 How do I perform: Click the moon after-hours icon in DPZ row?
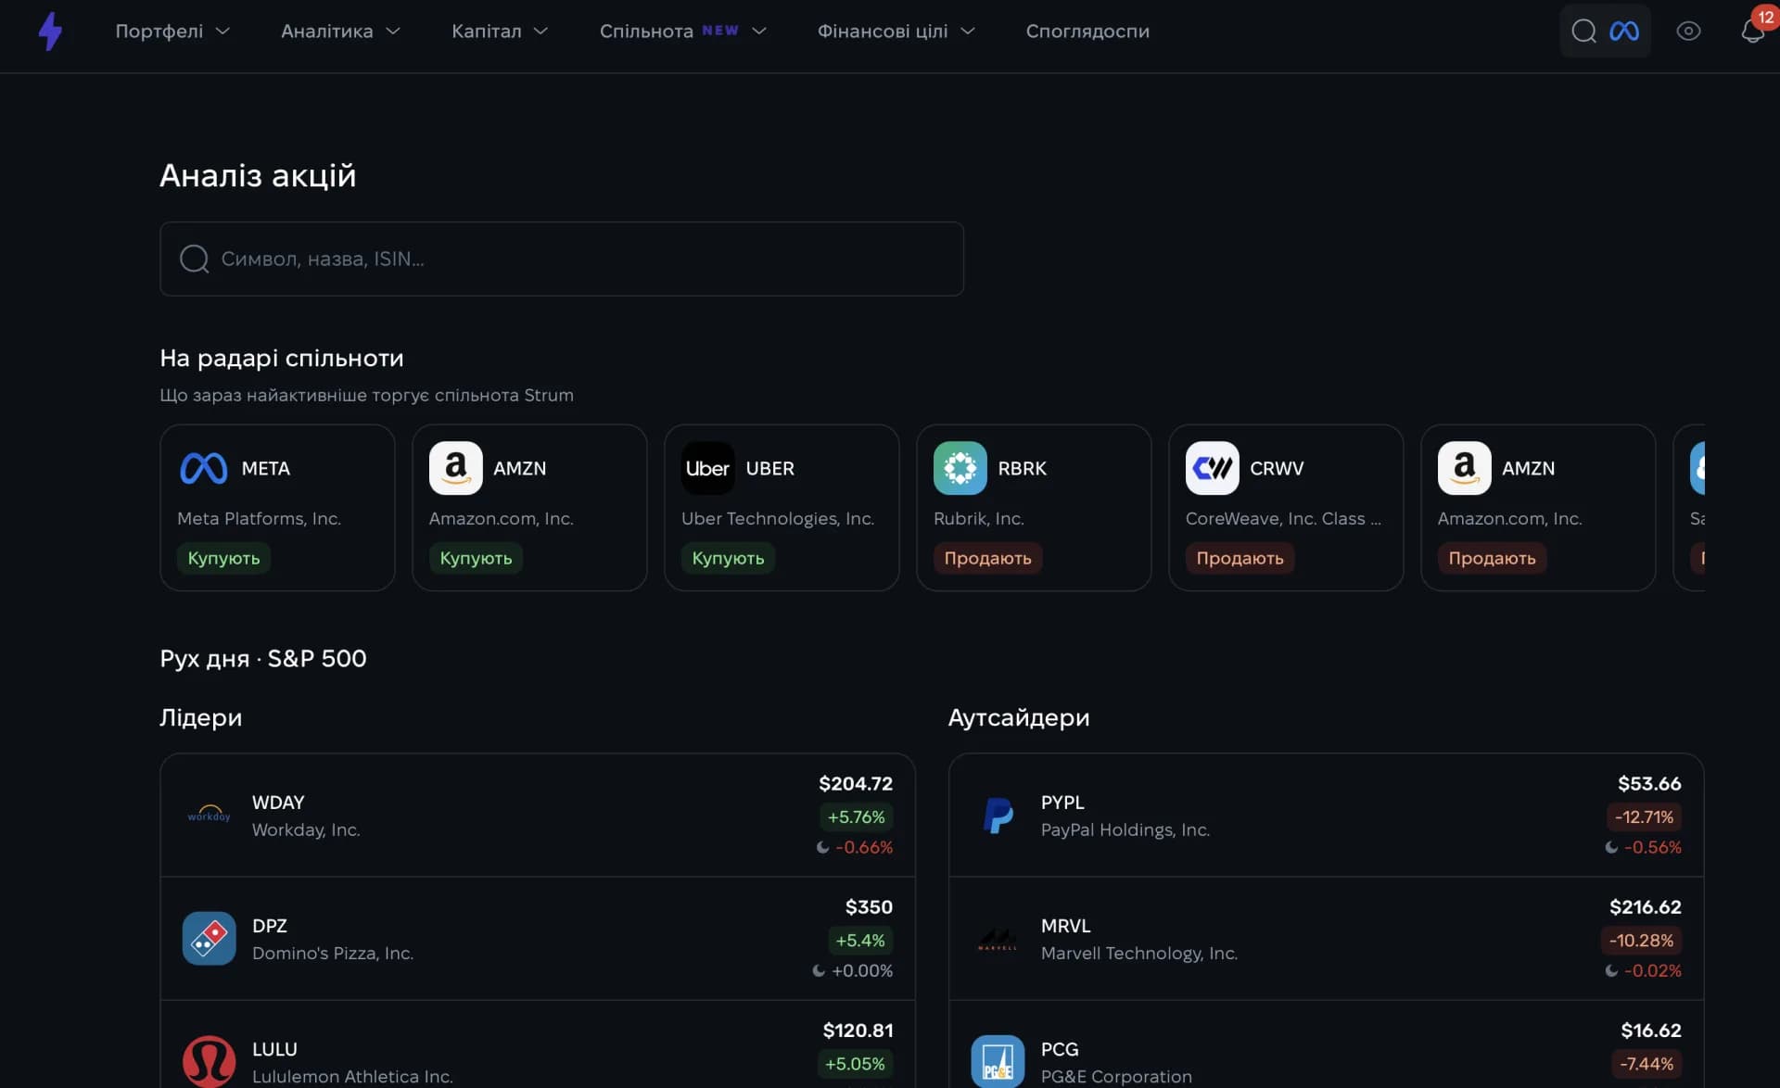click(x=818, y=970)
